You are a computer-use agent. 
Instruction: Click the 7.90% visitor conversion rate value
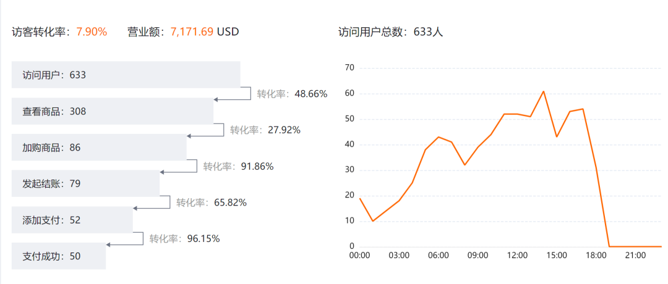pos(92,31)
